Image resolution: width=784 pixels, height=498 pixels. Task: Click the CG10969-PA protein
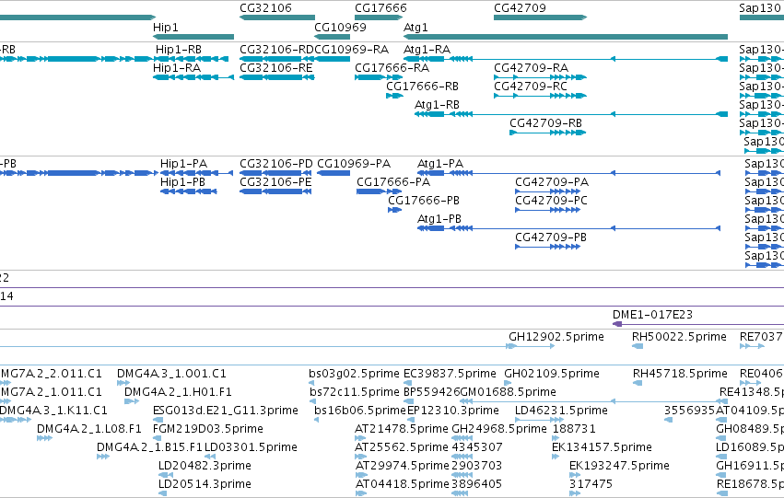(333, 173)
